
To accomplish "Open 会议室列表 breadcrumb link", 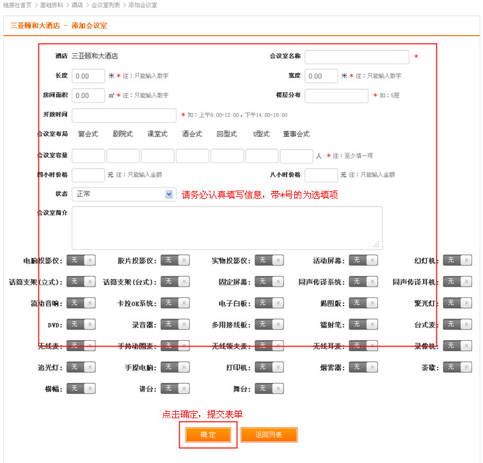I will [105, 5].
